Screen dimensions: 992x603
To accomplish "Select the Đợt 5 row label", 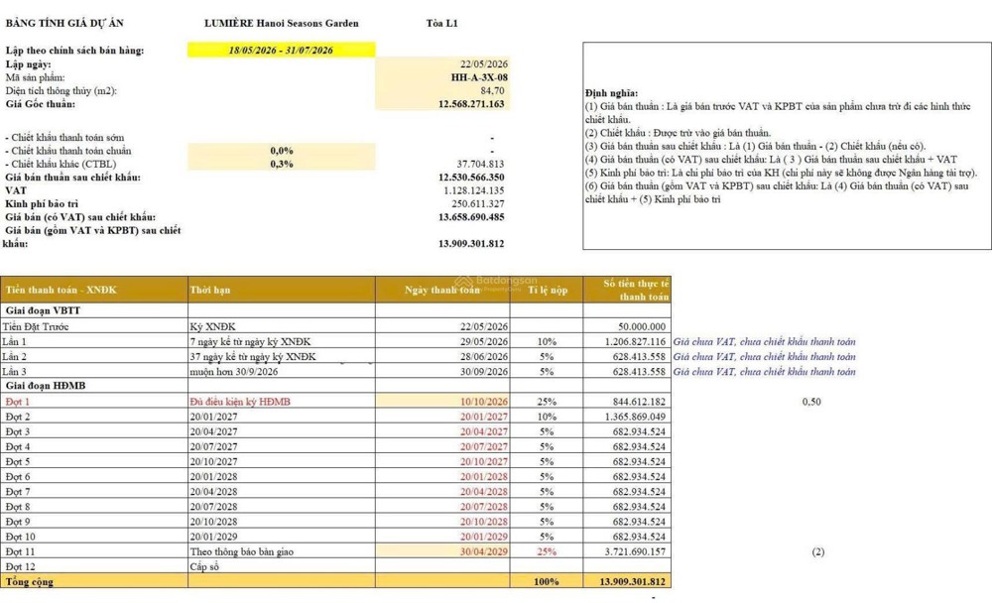I will 18,462.
